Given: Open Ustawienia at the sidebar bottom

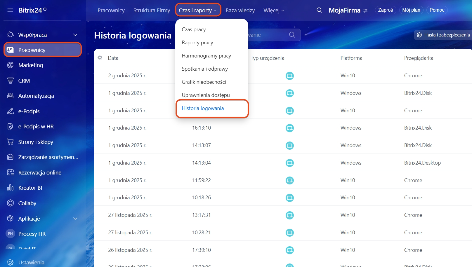Looking at the screenshot, I should click(31, 262).
